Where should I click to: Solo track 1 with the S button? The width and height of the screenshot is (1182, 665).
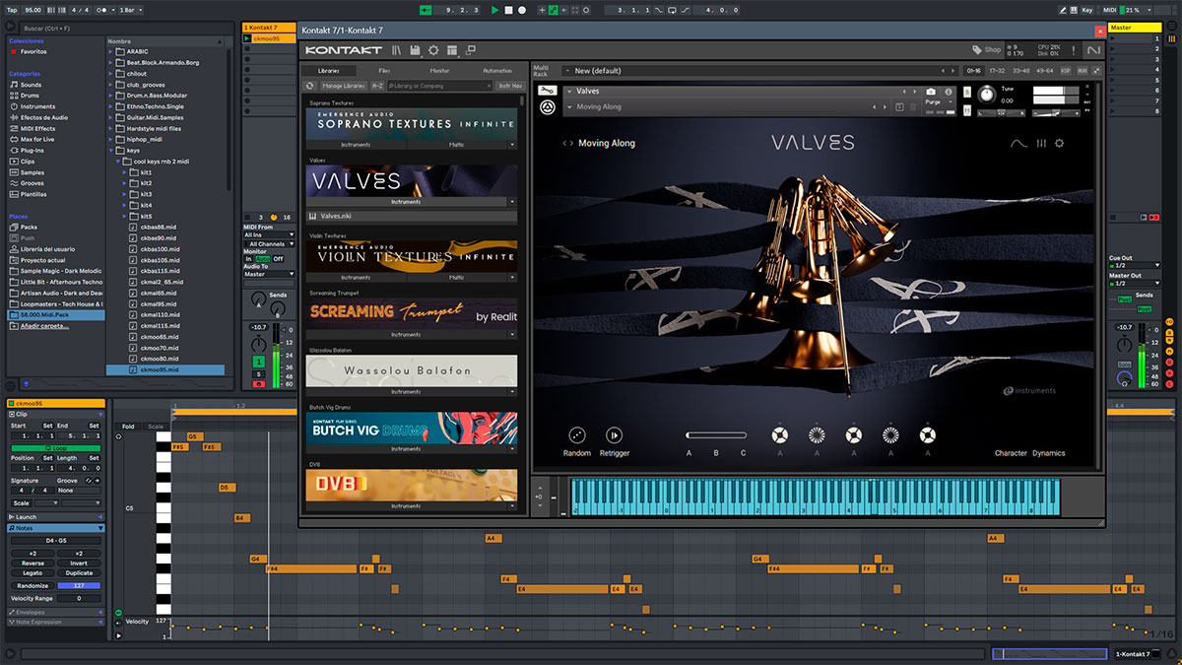coord(258,373)
